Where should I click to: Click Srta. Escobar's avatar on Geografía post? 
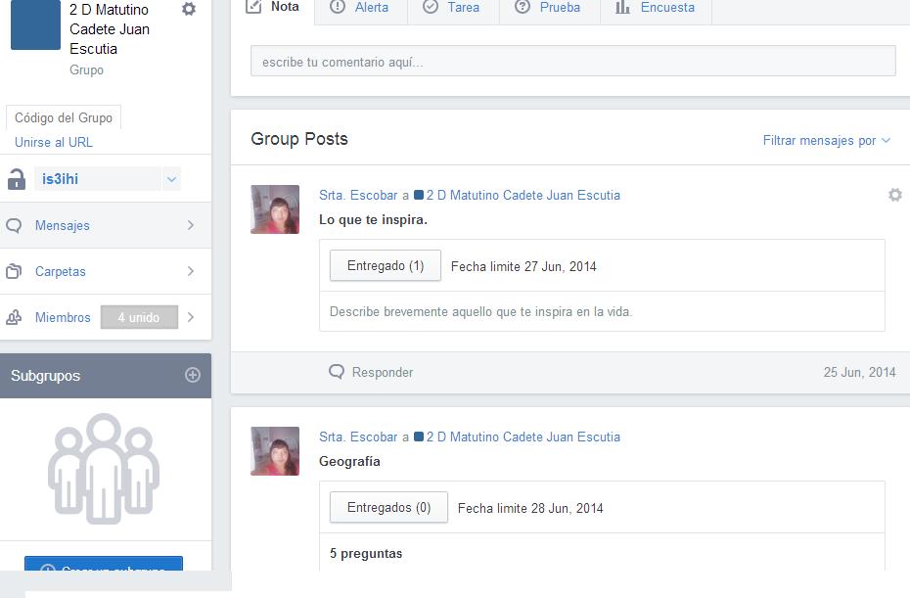[x=275, y=451]
